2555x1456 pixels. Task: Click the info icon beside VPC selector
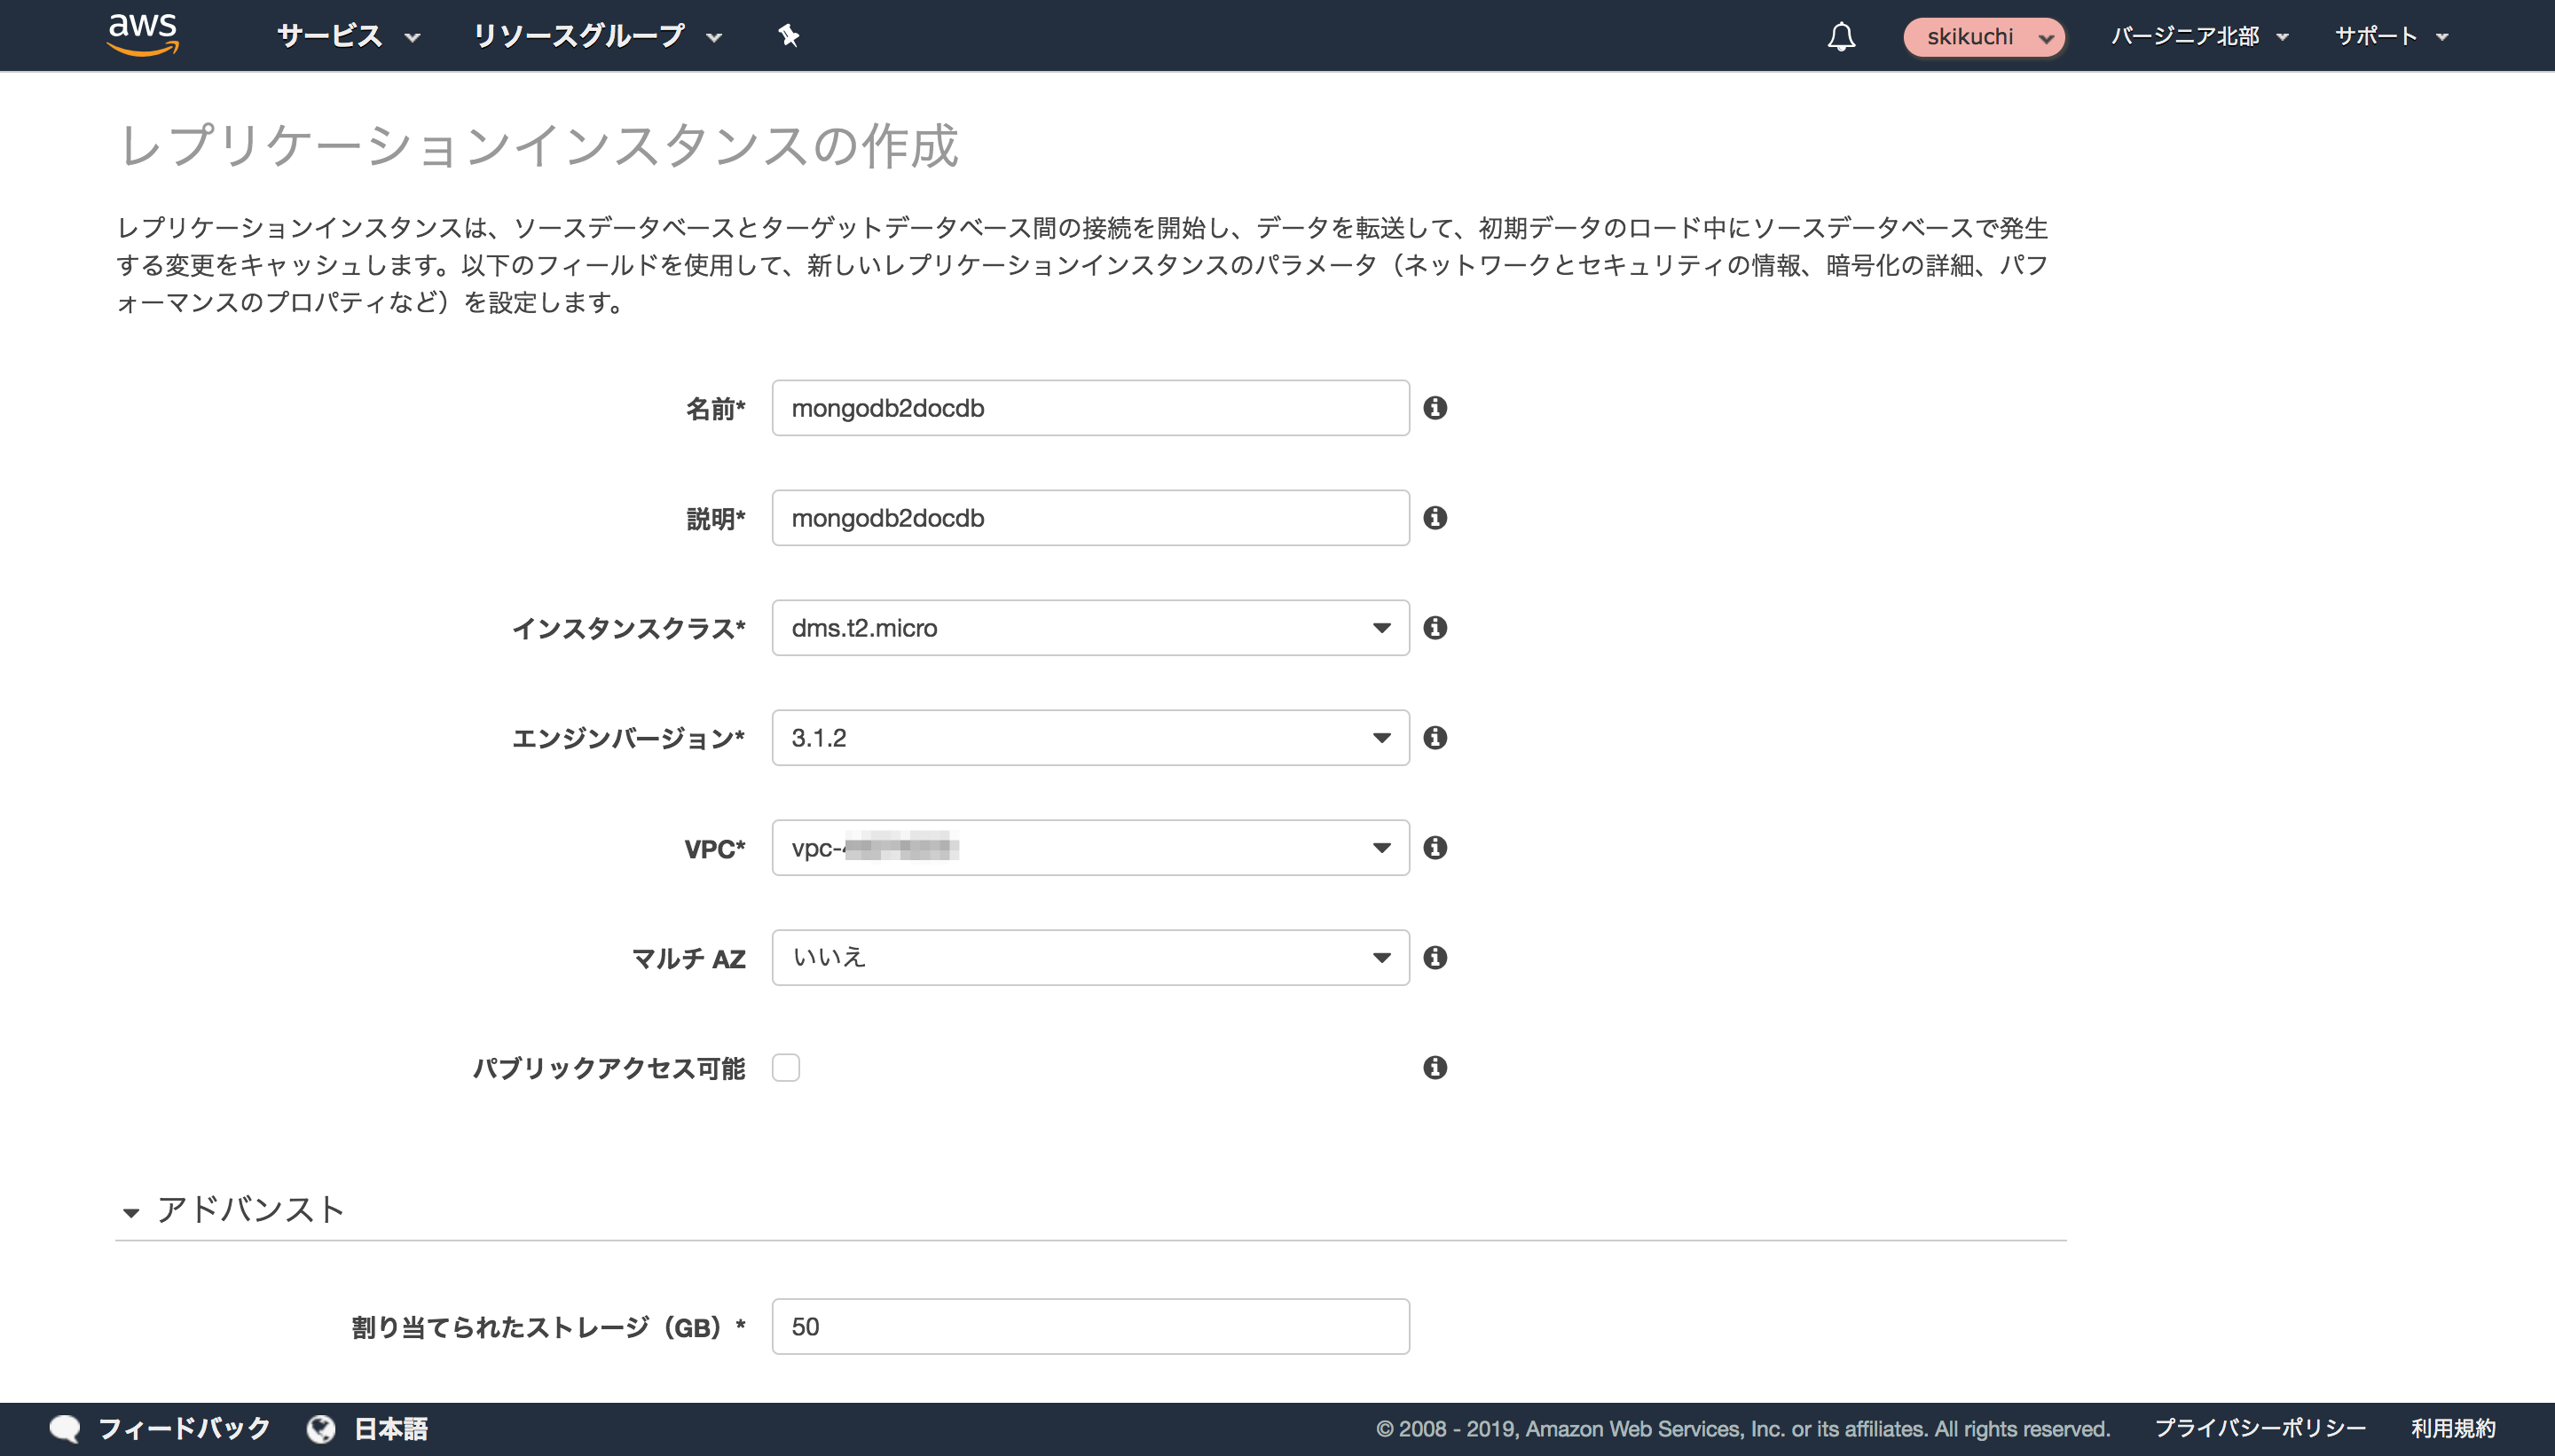1436,847
